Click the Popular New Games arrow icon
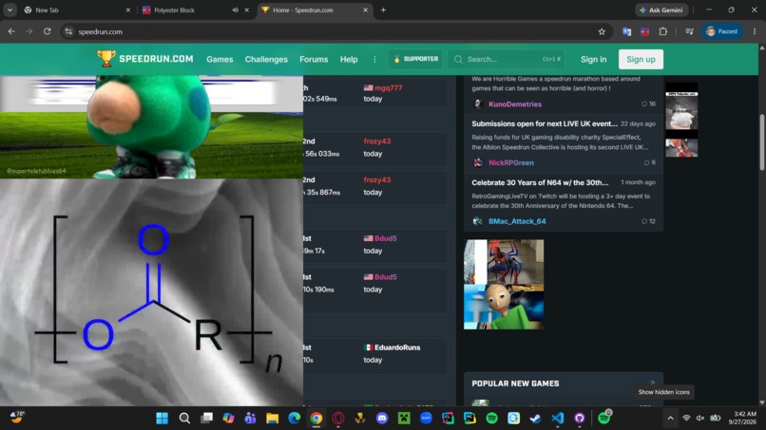Image resolution: width=766 pixels, height=430 pixels. [x=652, y=383]
